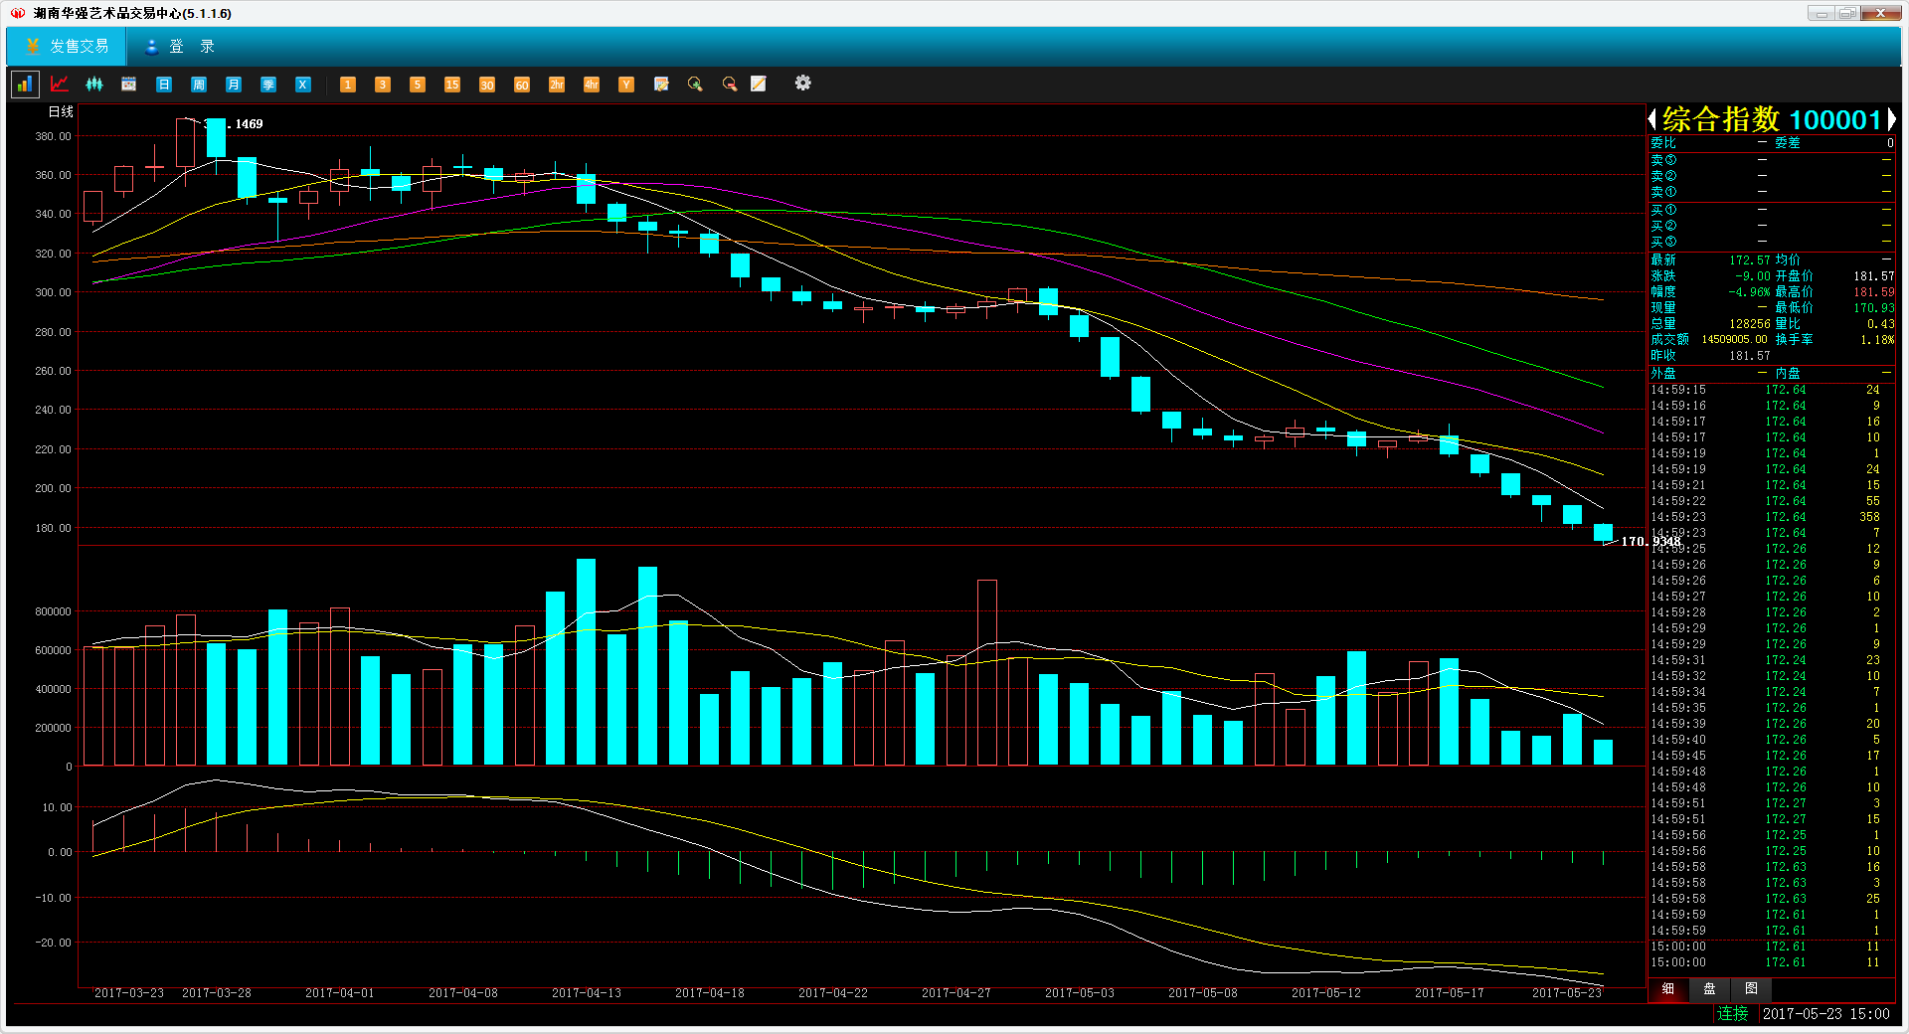Click the 14:59:15 trade tick row
This screenshot has height=1034, width=1909.
click(x=1772, y=390)
